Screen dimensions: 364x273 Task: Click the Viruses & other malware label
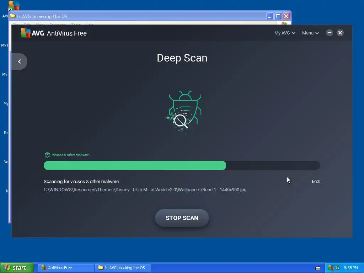[70, 155]
